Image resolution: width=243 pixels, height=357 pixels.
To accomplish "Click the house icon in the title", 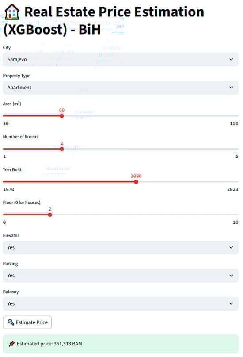I will [12, 12].
